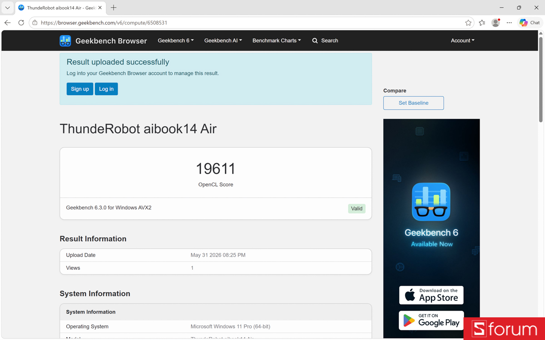The width and height of the screenshot is (545, 340).
Task: Open Copilot Chat in the toolbar
Action: click(x=530, y=23)
